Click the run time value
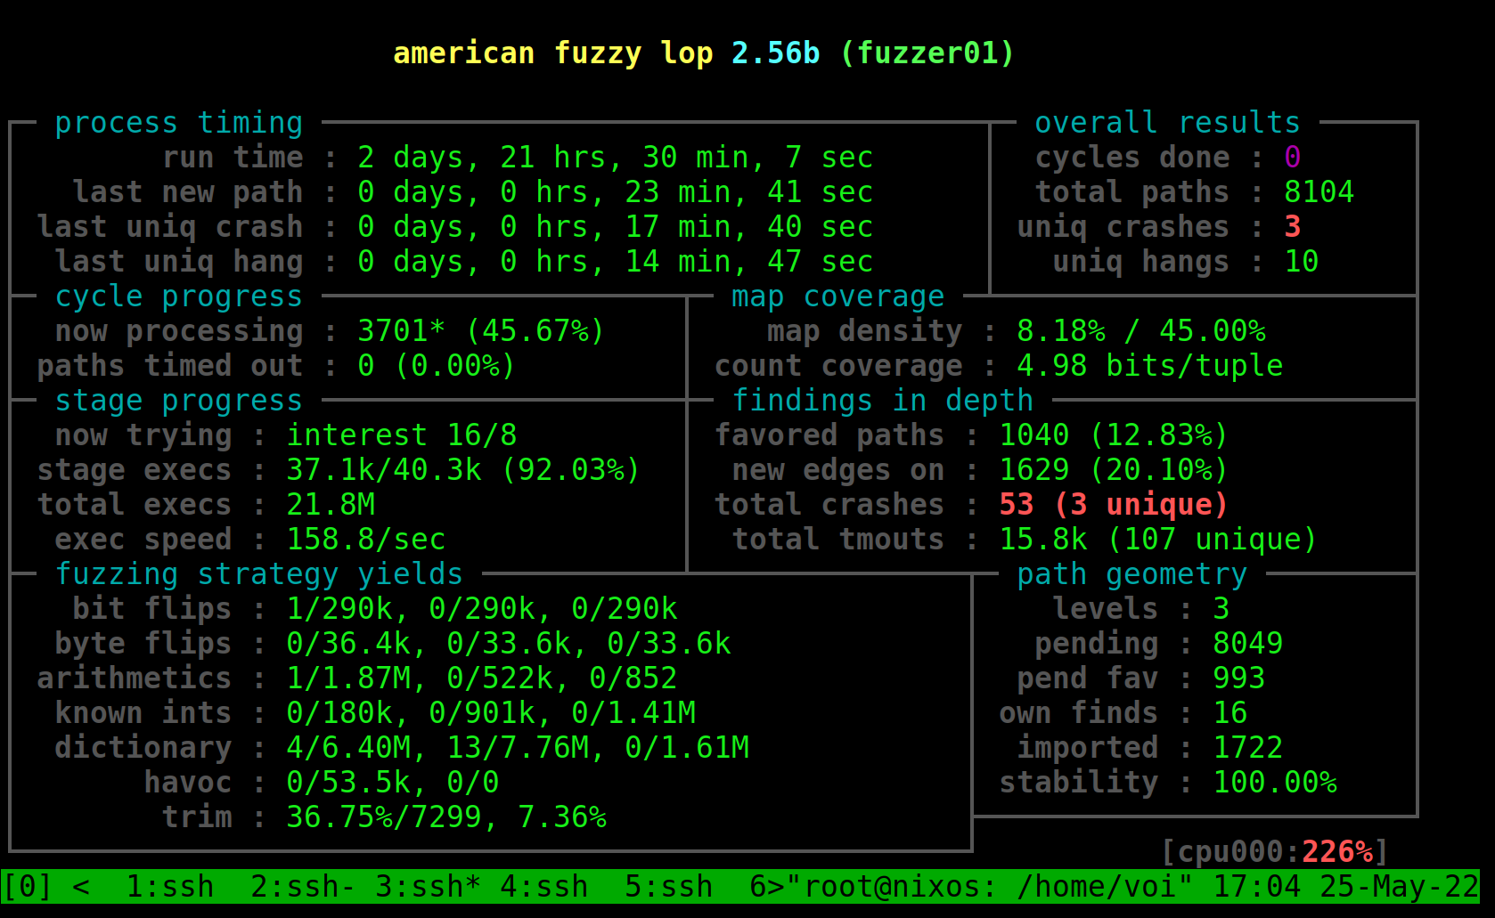 (615, 158)
